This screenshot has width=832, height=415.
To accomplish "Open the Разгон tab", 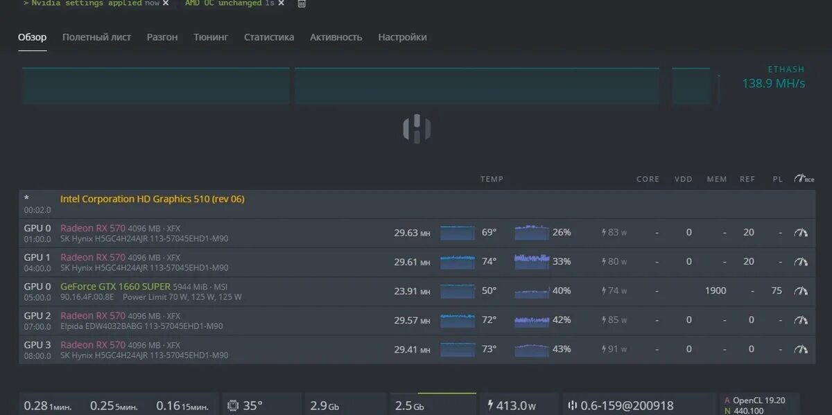I will (162, 37).
